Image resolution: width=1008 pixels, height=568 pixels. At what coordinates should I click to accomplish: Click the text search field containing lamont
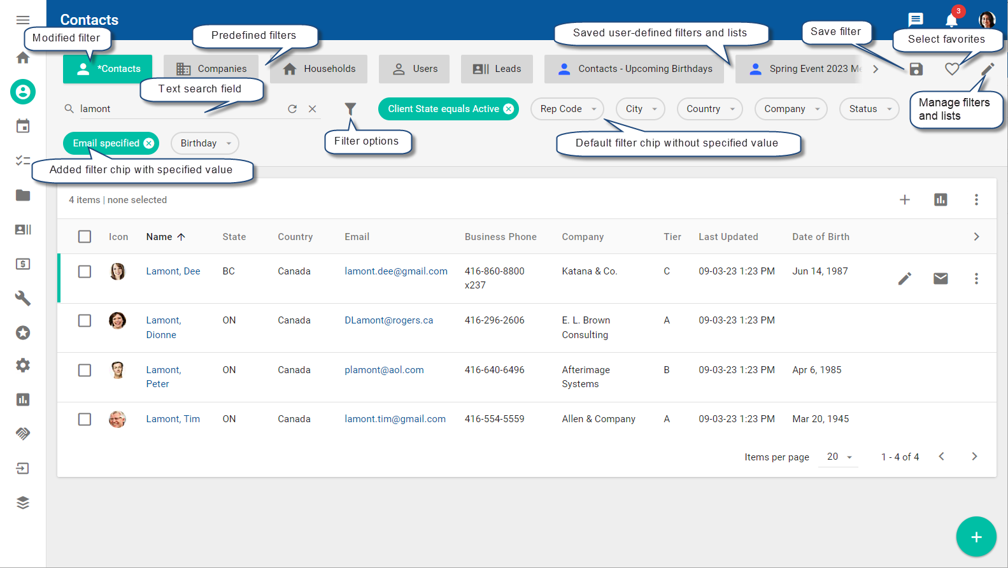(x=178, y=109)
